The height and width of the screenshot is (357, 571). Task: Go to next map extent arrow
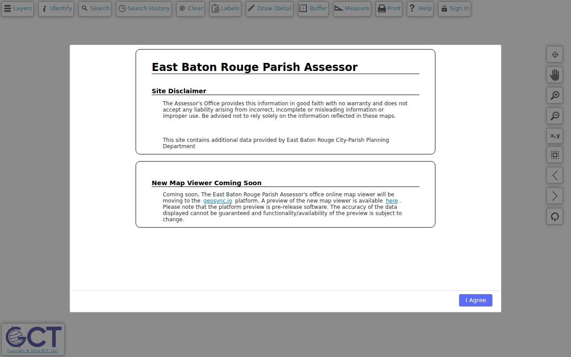pyautogui.click(x=555, y=195)
